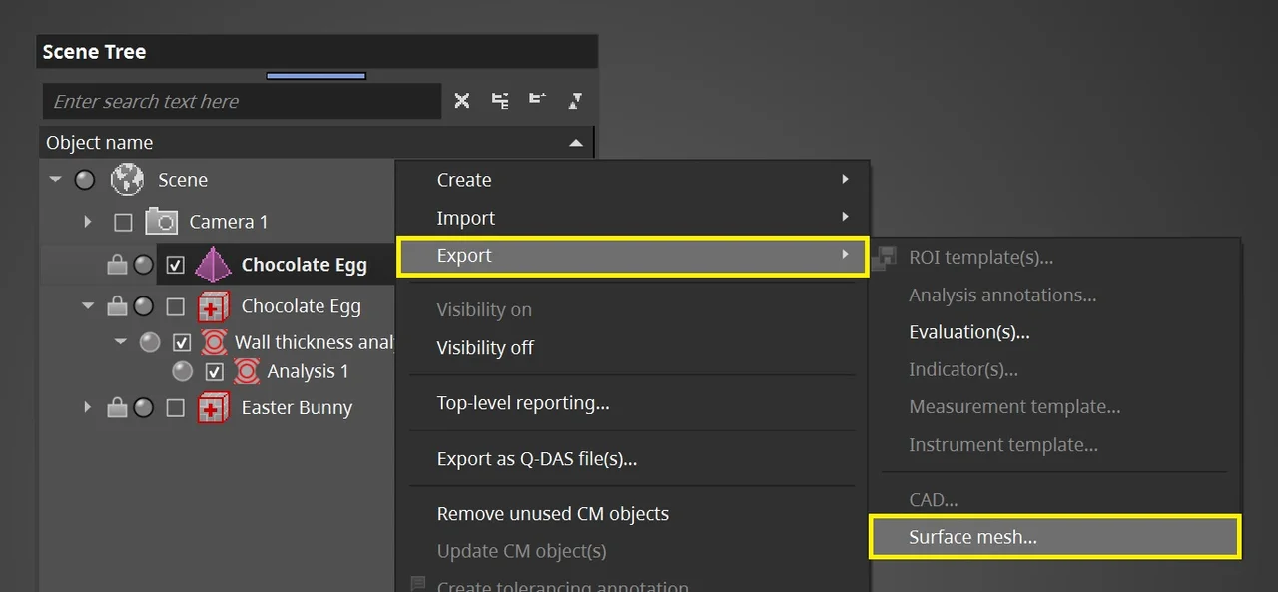Click the sphere icon in the Easter Bunny row
The height and width of the screenshot is (592, 1278).
tap(144, 407)
